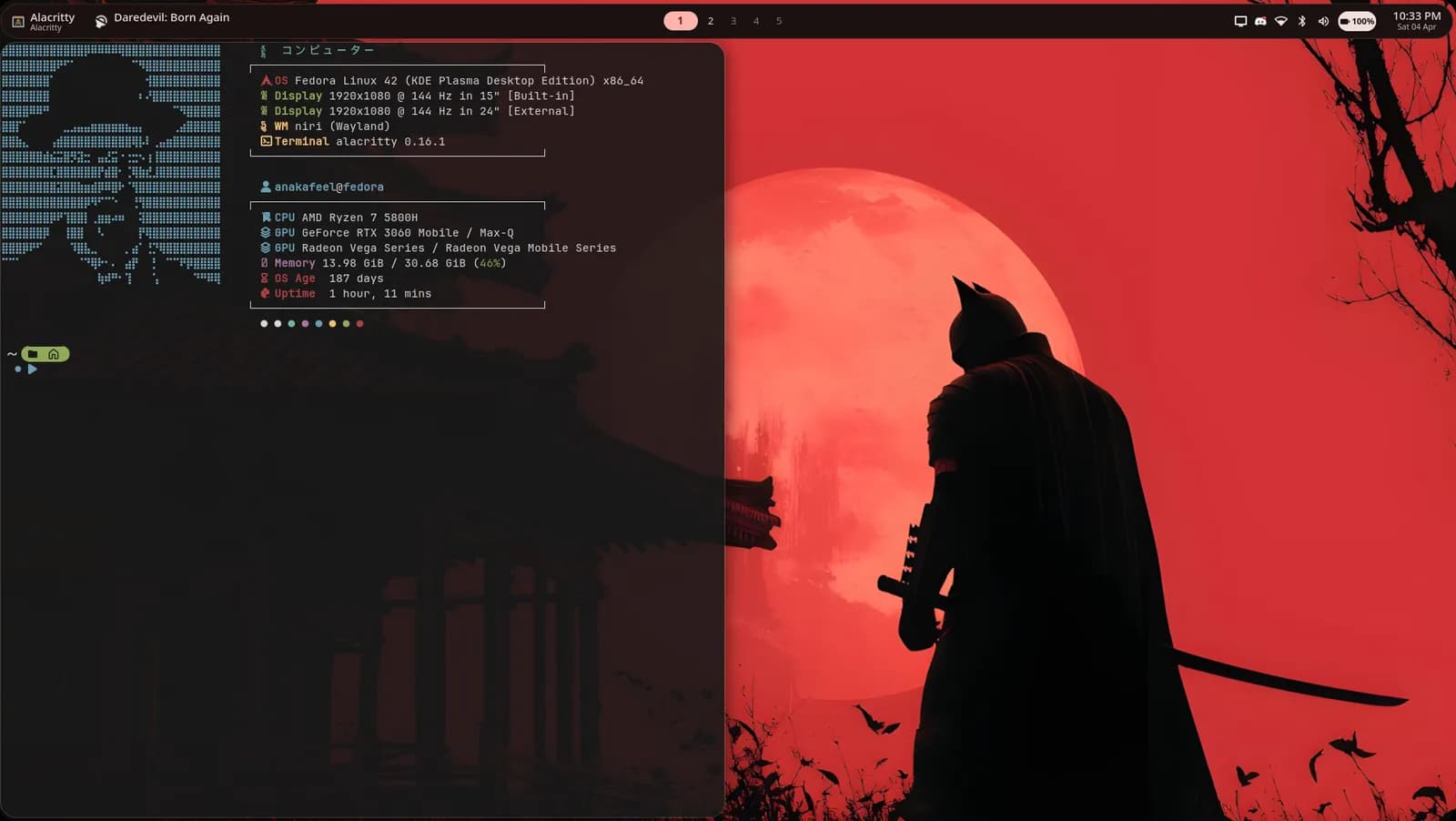Open the 10:33 PM clock calendar
This screenshot has width=1456, height=821.
pos(1416,20)
